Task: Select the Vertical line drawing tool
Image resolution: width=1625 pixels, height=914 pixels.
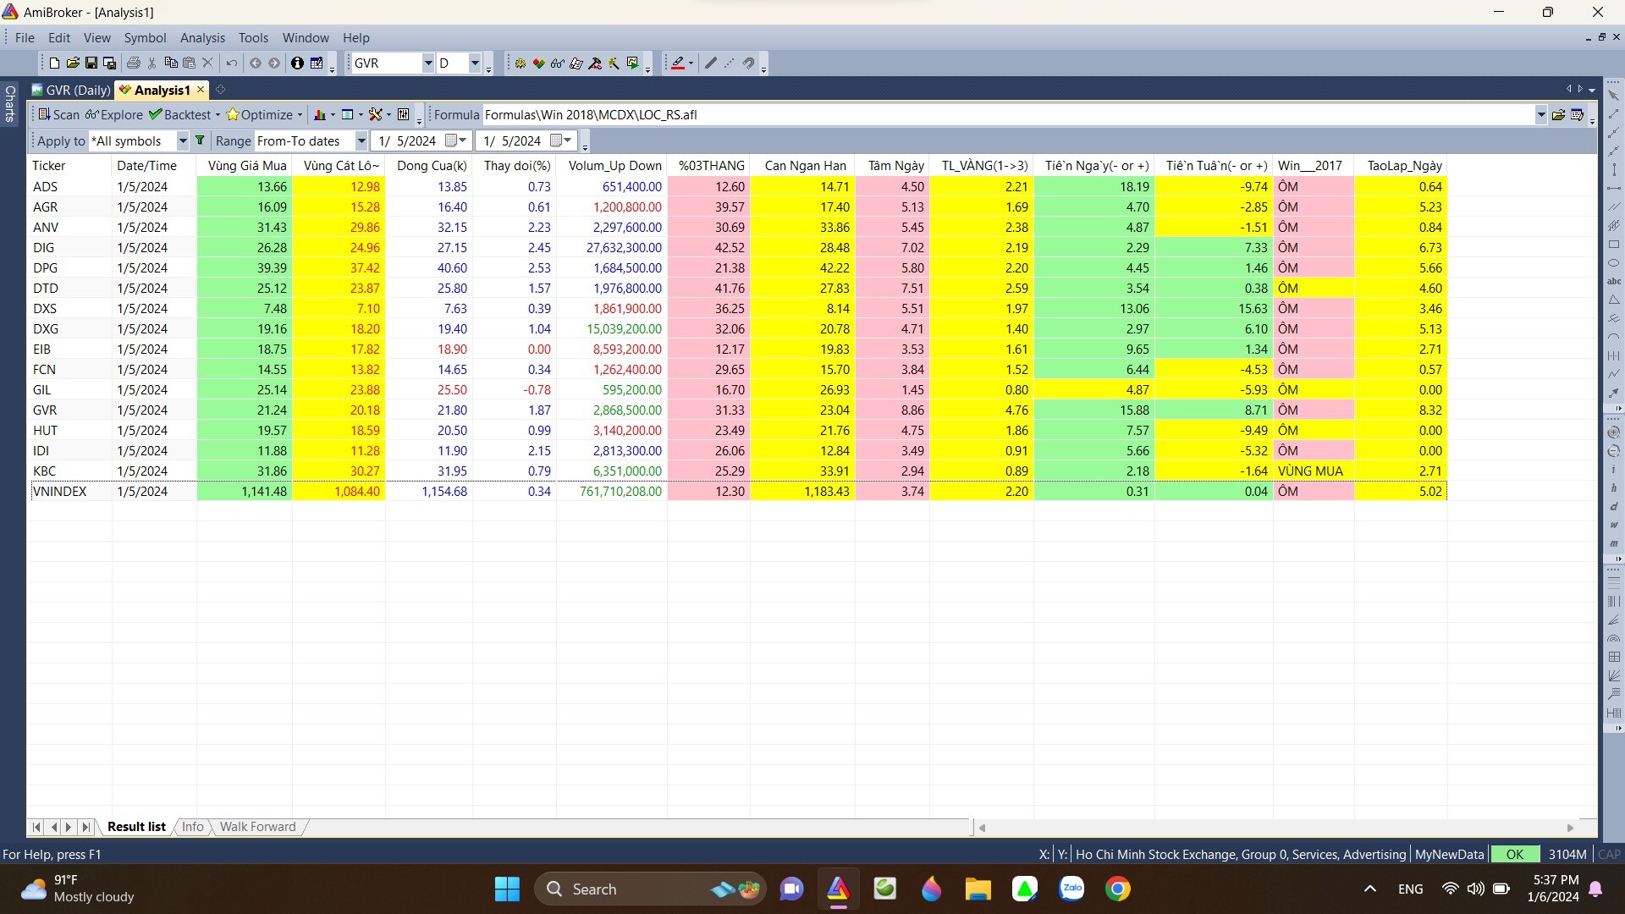Action: [1614, 170]
